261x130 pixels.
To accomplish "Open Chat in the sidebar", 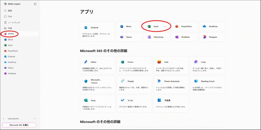I will pos(10,16).
